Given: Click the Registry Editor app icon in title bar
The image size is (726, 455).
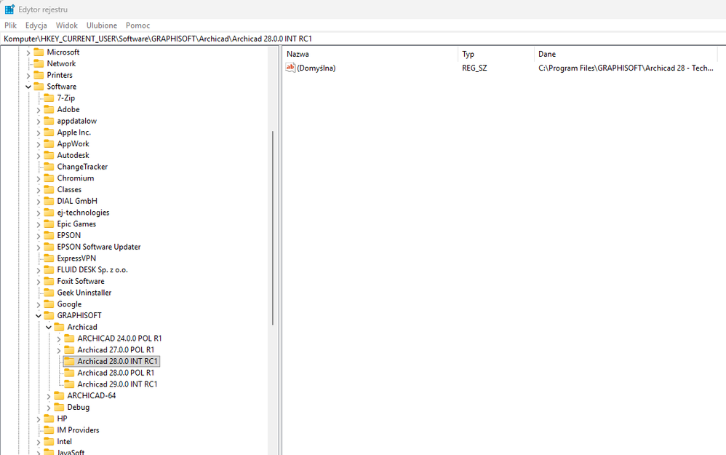Looking at the screenshot, I should [x=9, y=9].
